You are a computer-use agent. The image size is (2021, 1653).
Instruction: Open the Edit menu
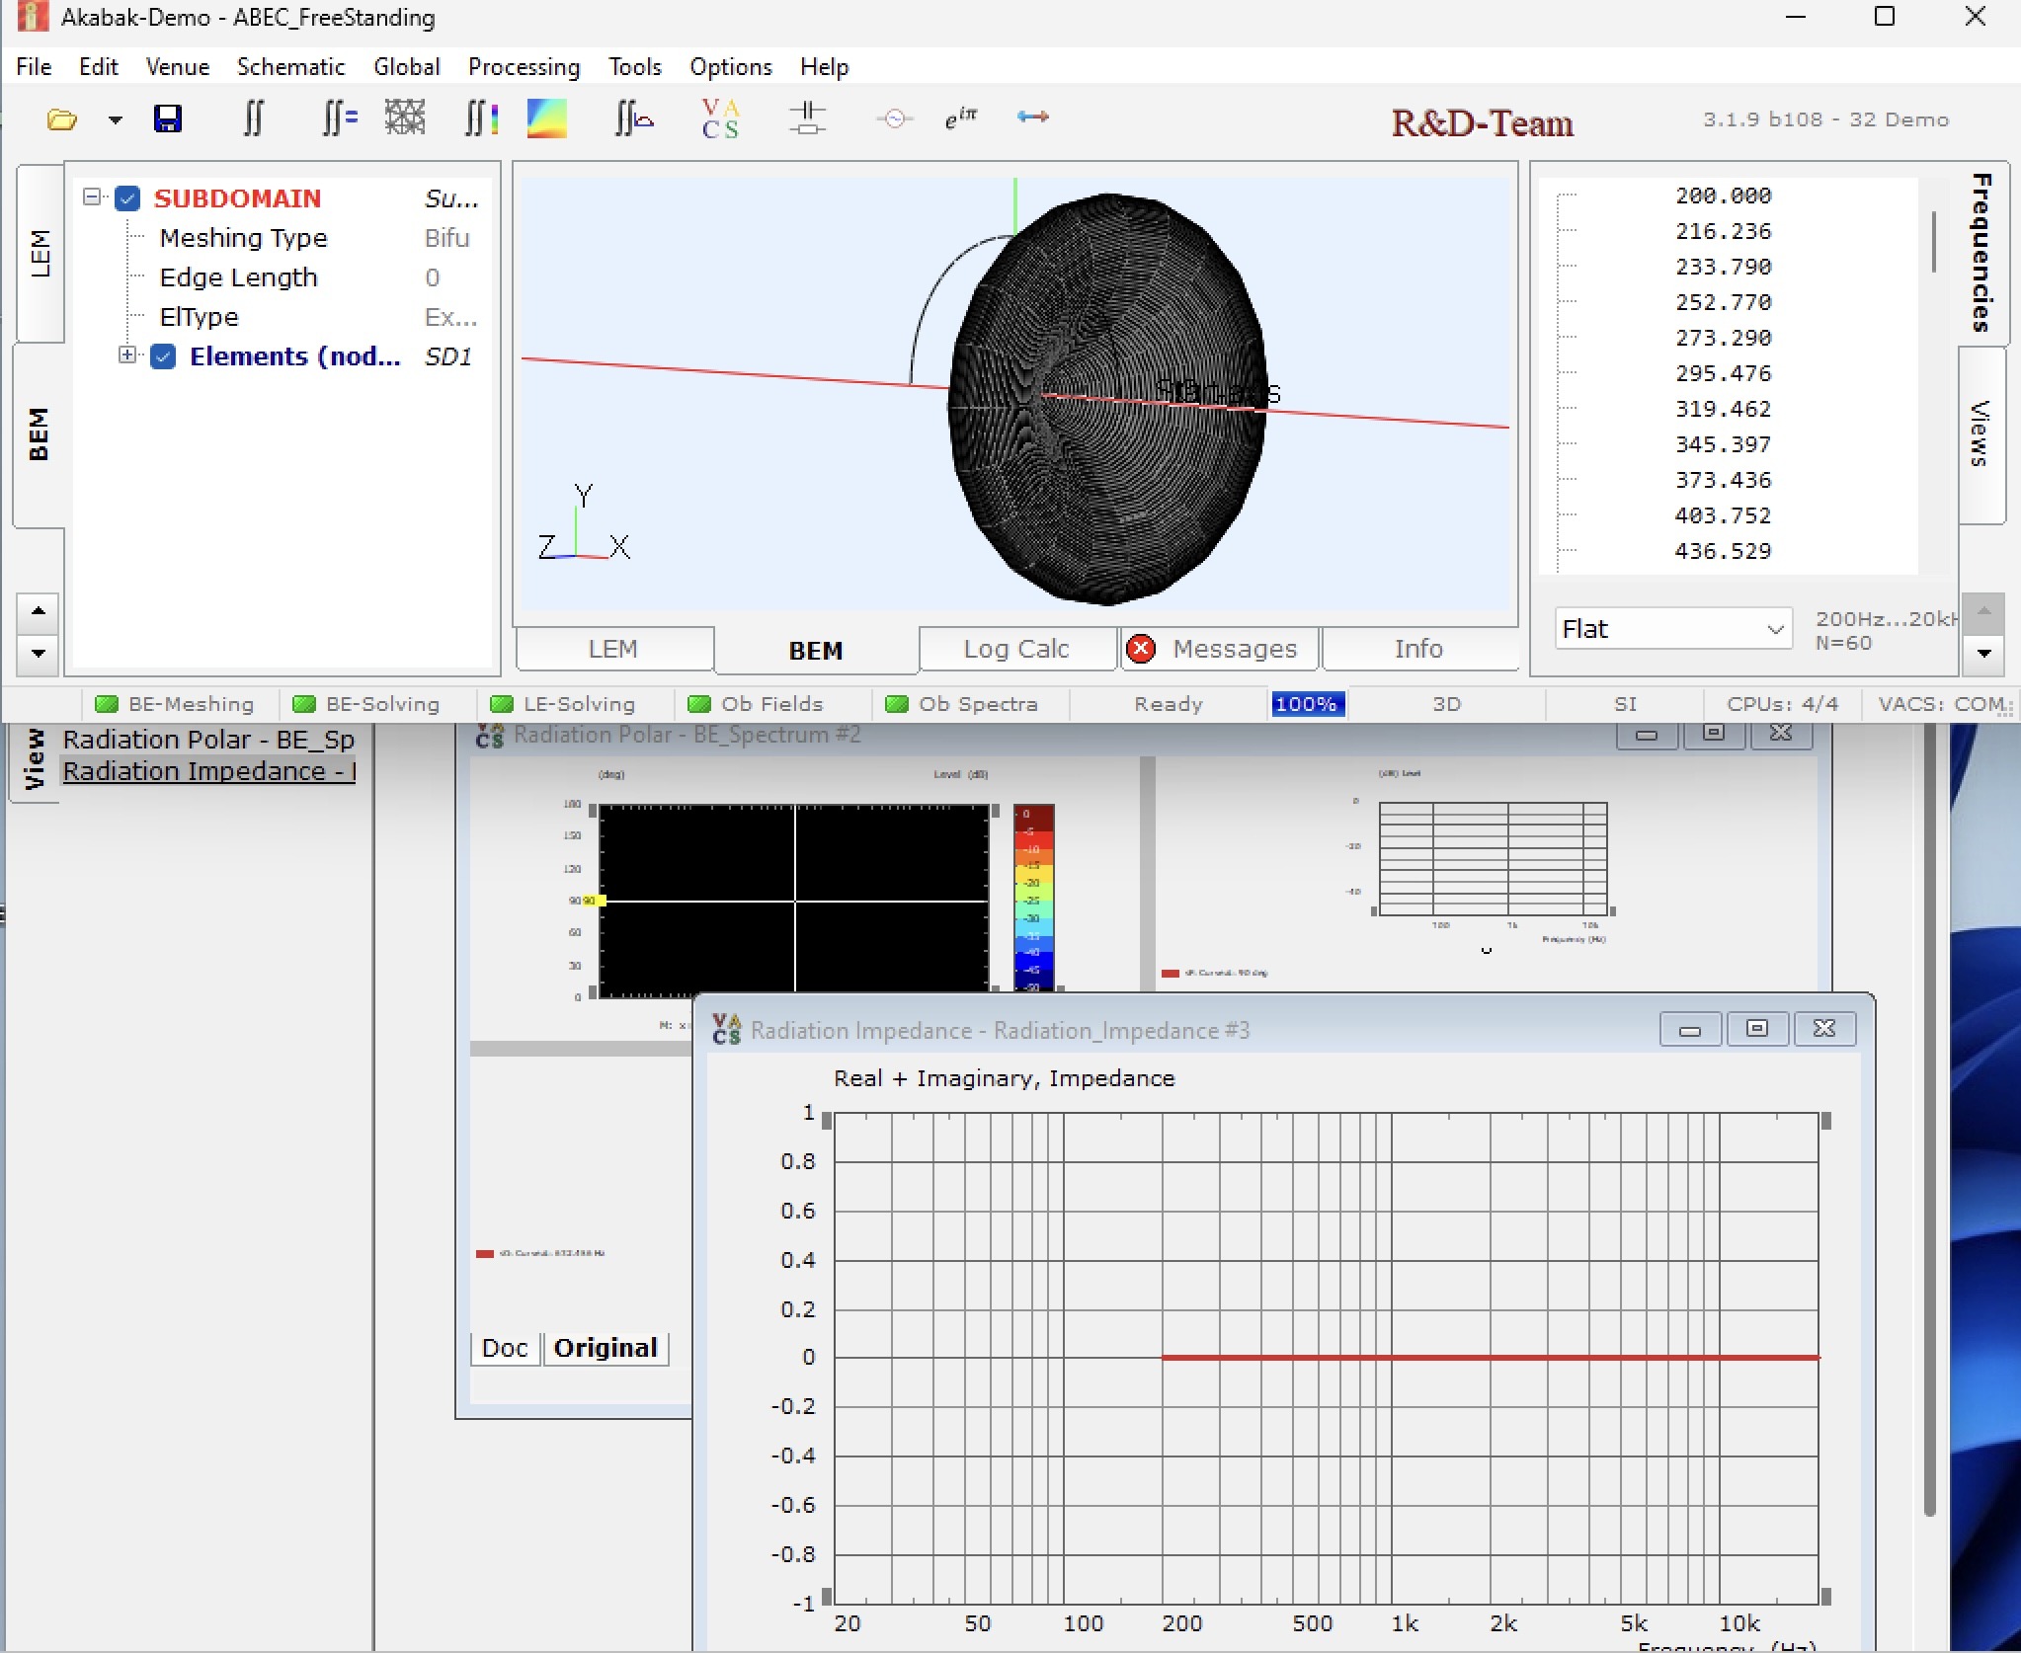tap(98, 67)
